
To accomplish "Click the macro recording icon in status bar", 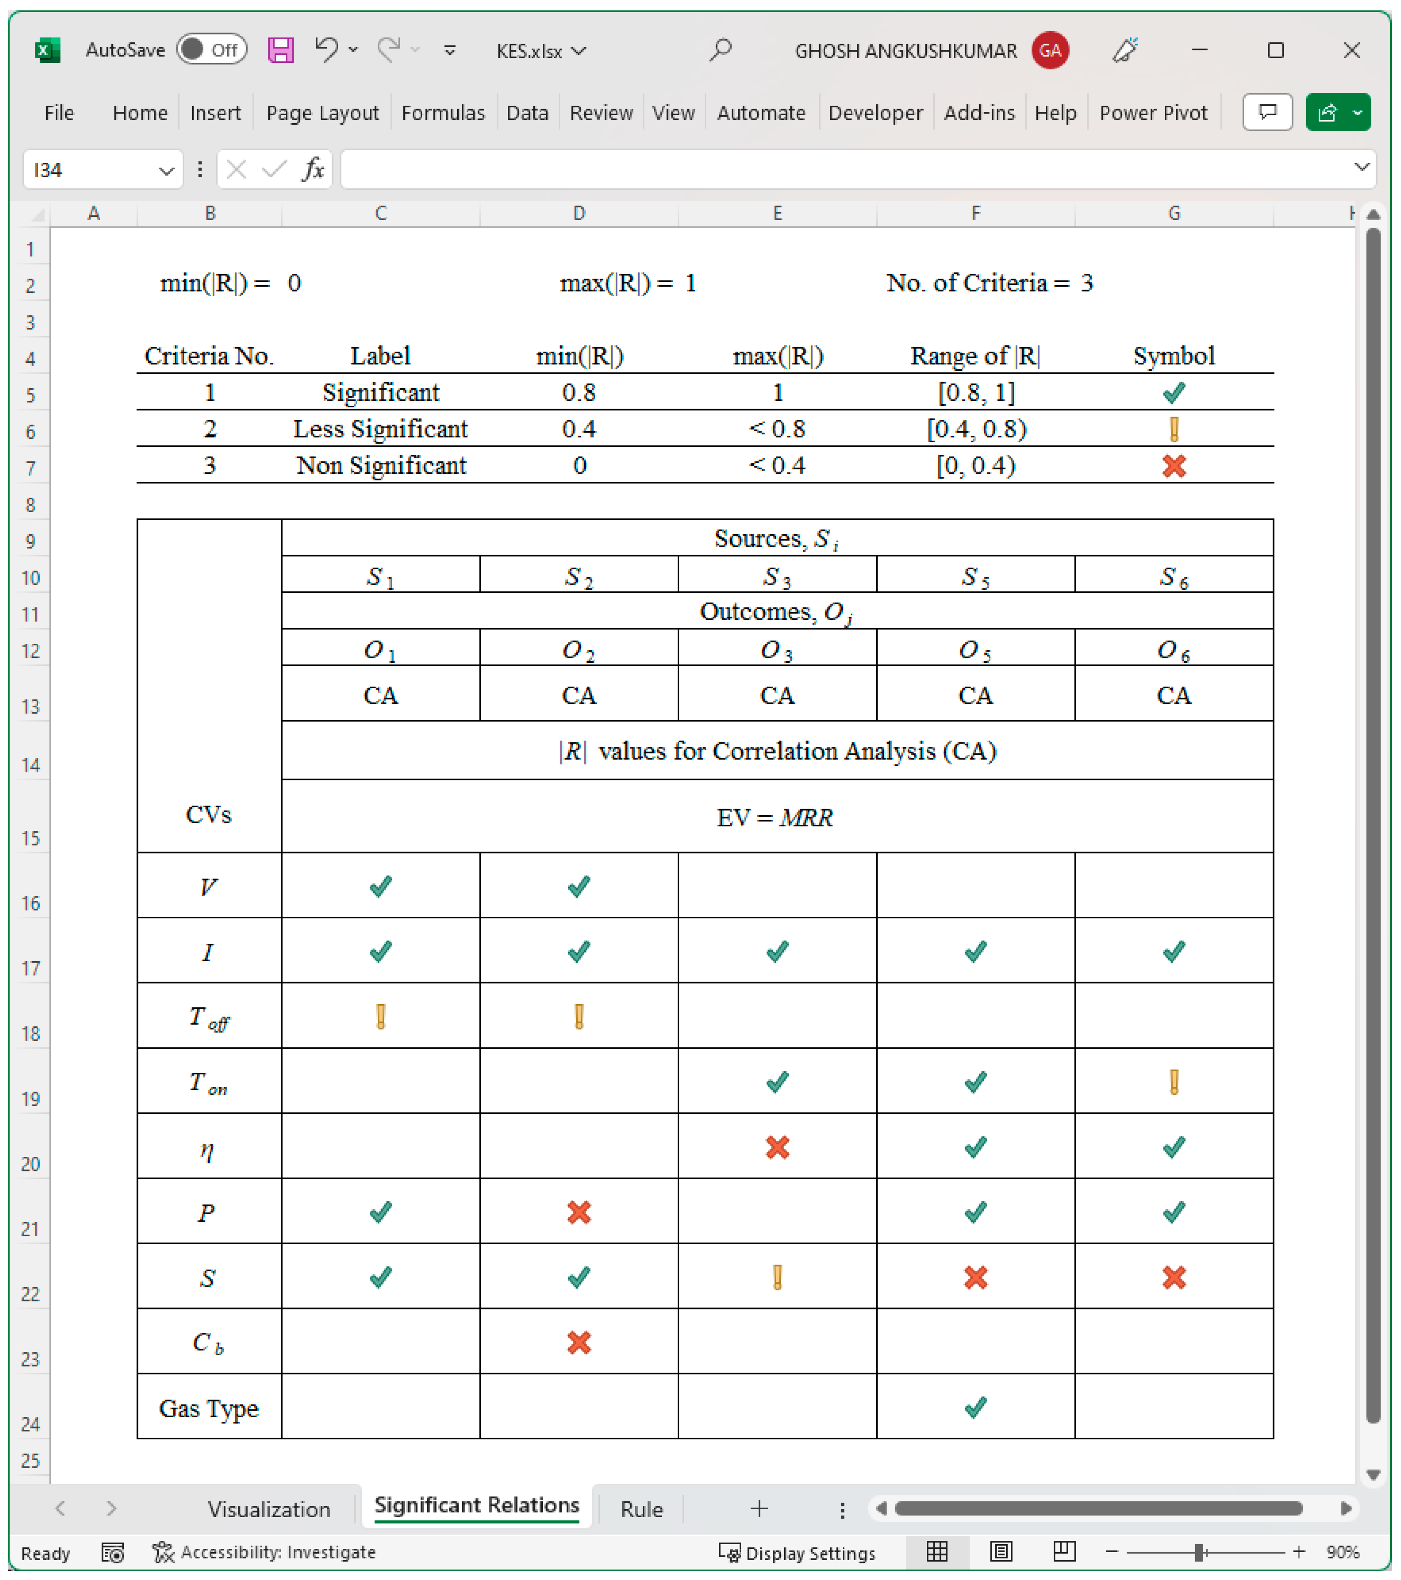I will click(113, 1552).
